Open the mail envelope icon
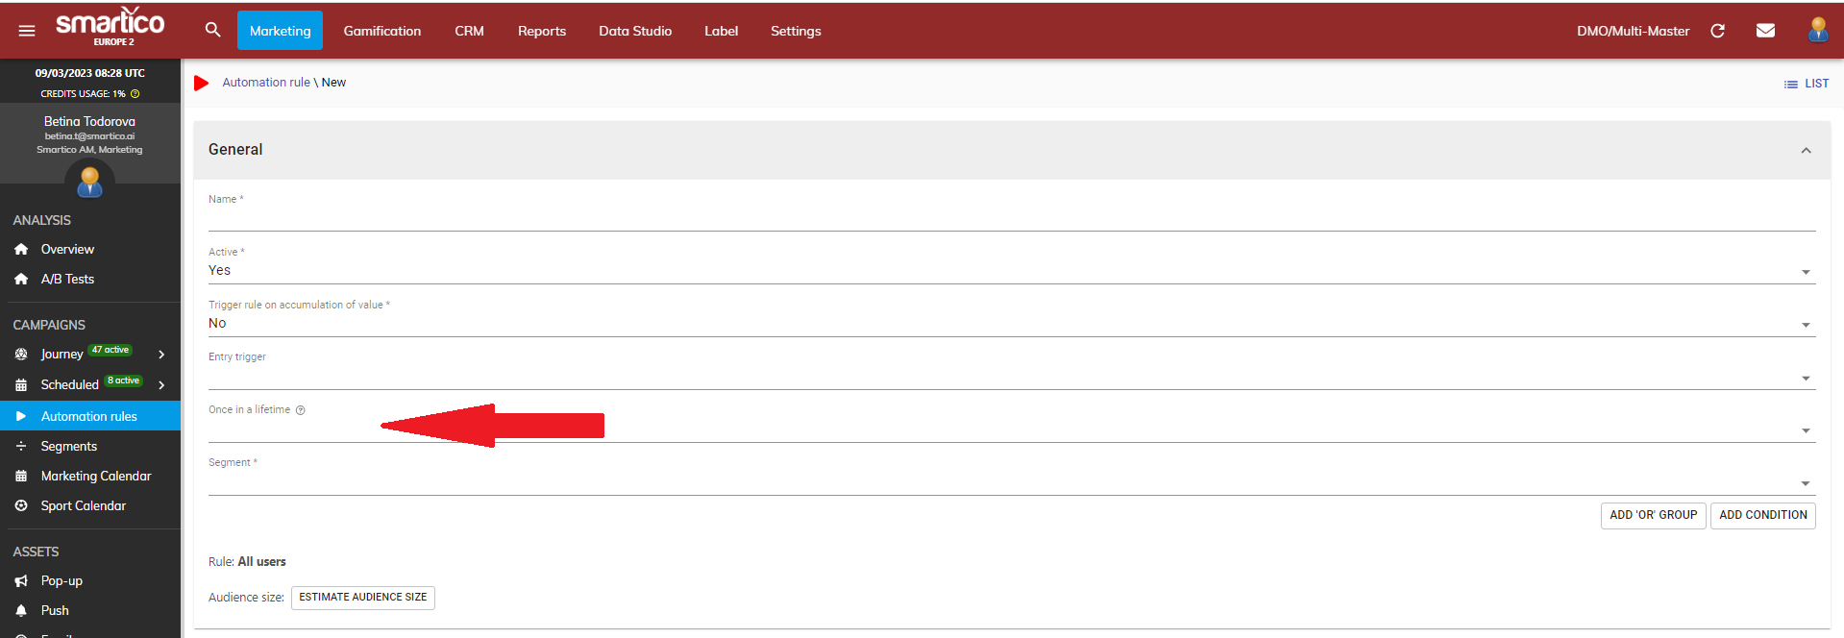 coord(1765,31)
